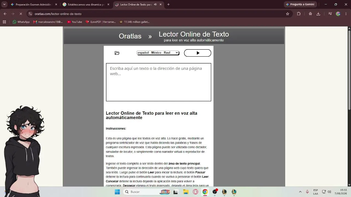
Task: Open Chrome downloads
Action: [x=318, y=14]
